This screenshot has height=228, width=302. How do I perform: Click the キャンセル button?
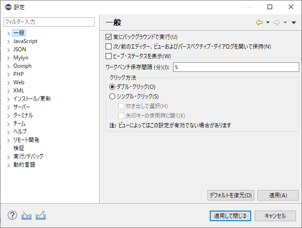tap(275, 216)
